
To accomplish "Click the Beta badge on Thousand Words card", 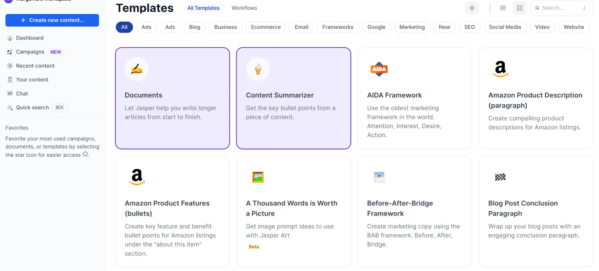I will 254,247.
